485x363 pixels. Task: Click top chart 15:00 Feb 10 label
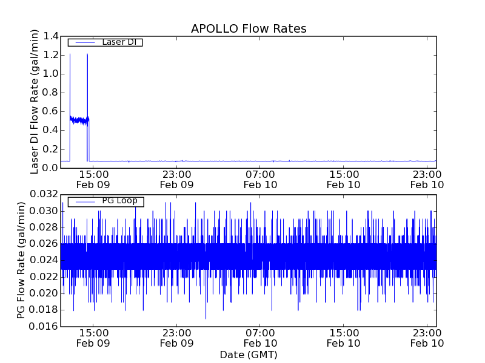(x=344, y=180)
